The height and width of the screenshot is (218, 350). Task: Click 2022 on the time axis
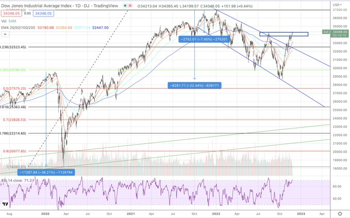click(x=216, y=214)
